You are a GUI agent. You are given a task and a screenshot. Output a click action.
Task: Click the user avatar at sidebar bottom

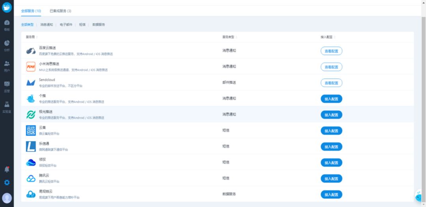coord(7,198)
